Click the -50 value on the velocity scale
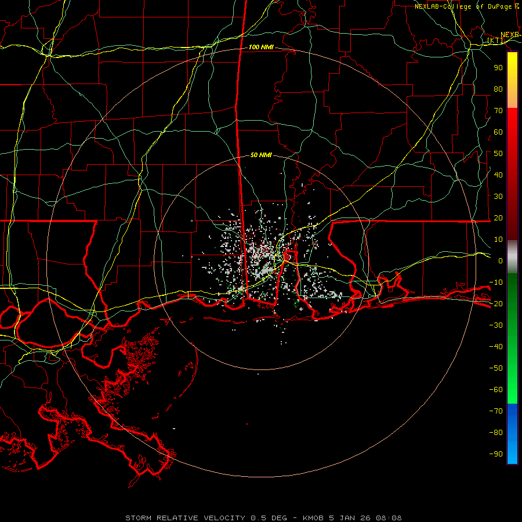522x522 pixels. click(496, 368)
